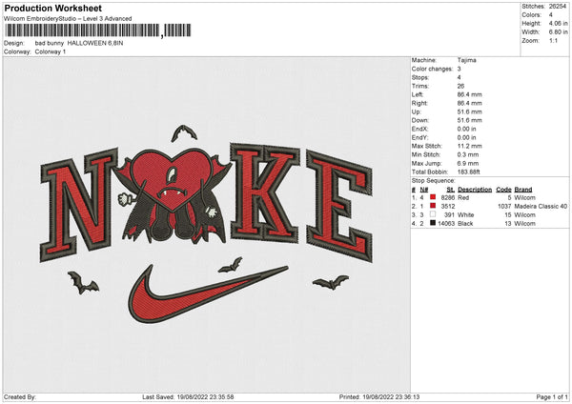The image size is (572, 404).
Task: Click the Colors value 4 in the header
Action: tap(551, 15)
